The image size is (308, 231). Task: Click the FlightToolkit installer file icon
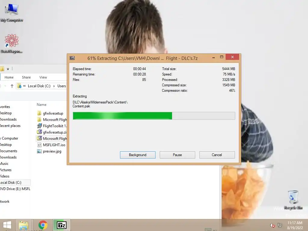click(39, 126)
